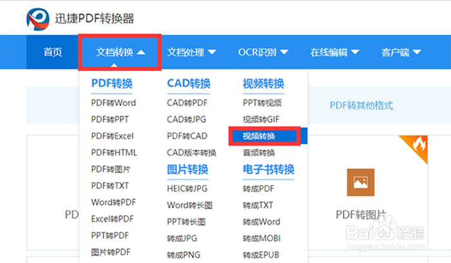Open PPT转长图 converter
Screen dimensions: 451x263
point(186,222)
